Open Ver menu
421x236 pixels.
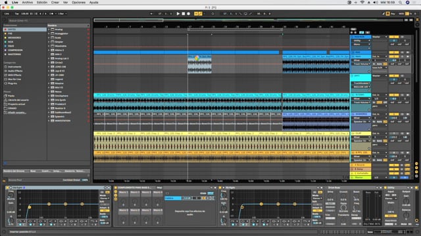click(x=65, y=3)
